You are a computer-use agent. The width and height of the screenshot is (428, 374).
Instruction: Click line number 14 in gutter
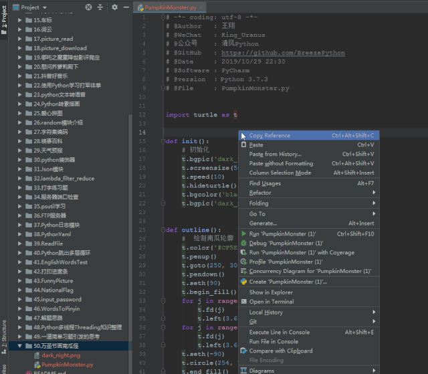coord(142,132)
